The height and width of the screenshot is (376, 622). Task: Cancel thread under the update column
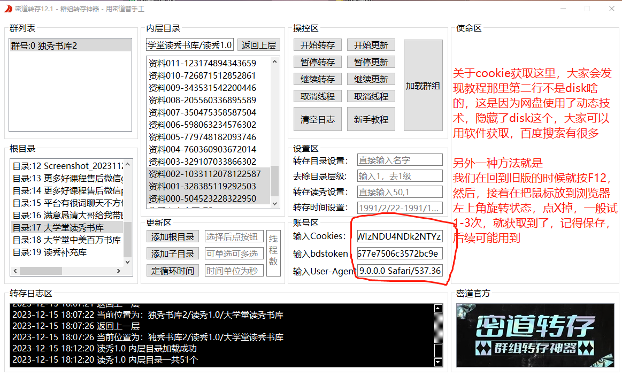[371, 96]
